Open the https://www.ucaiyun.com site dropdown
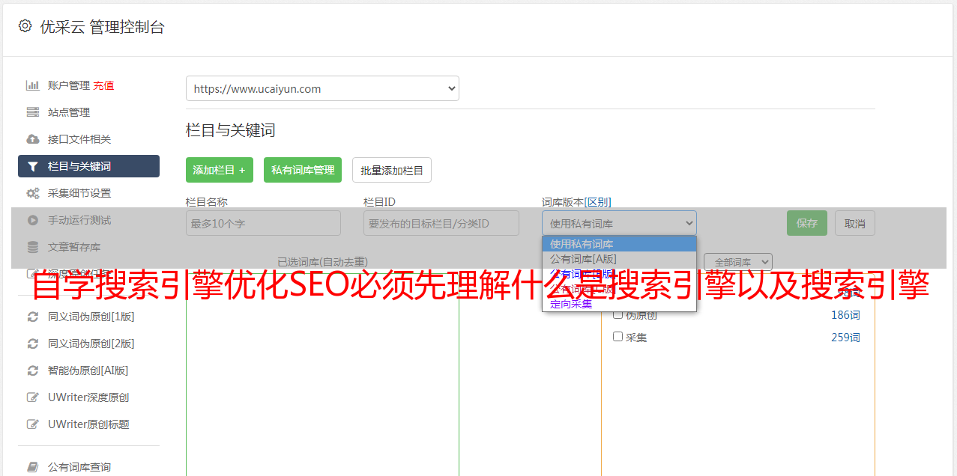 tap(322, 88)
